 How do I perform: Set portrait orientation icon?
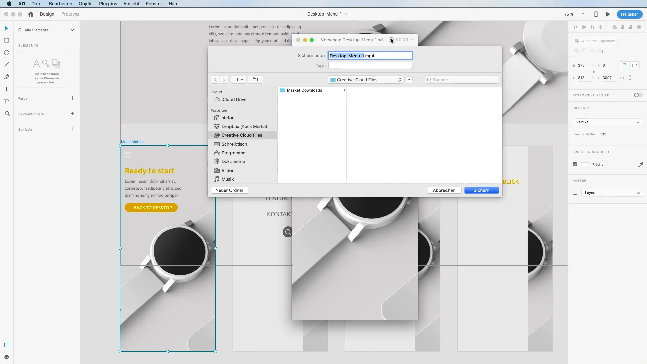tap(624, 66)
